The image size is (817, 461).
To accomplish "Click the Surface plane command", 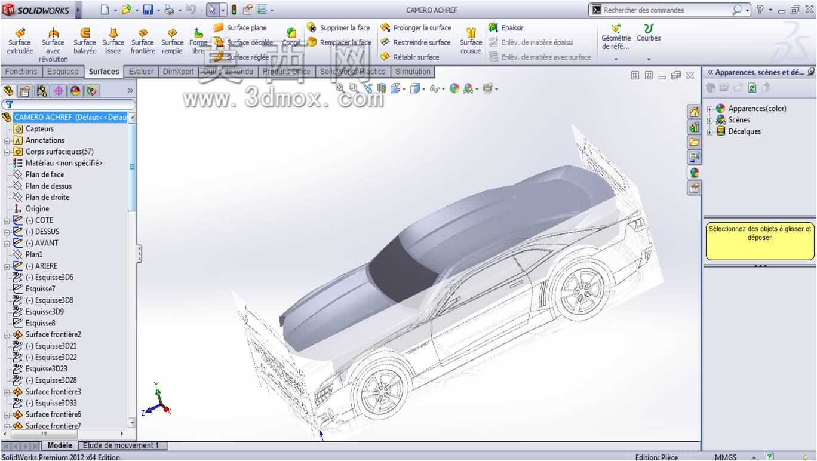I will click(240, 27).
